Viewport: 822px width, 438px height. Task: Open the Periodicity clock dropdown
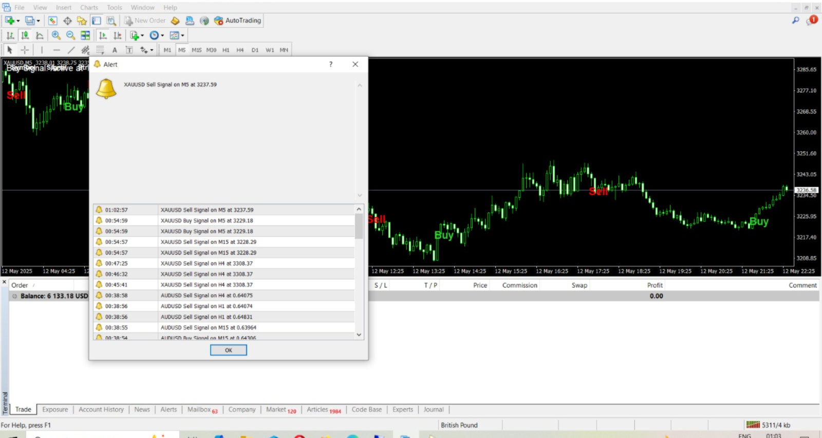[157, 35]
